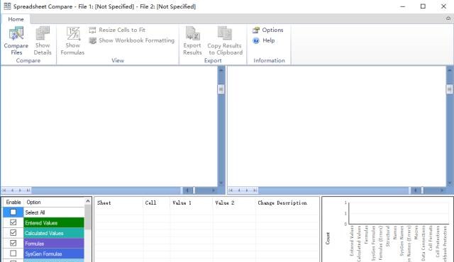The image size is (454, 262).
Task: Click right pane vertical scroll up arrow
Action: coord(450,70)
